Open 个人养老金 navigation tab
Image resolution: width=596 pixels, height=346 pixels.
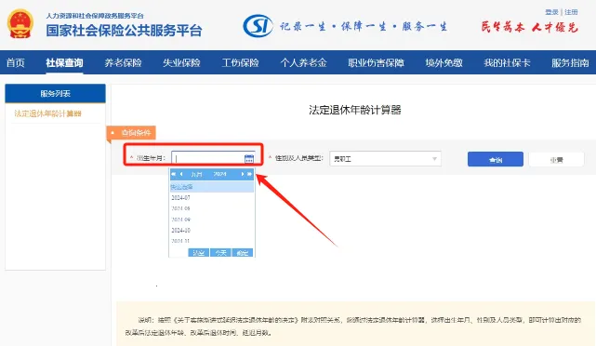pyautogui.click(x=303, y=62)
